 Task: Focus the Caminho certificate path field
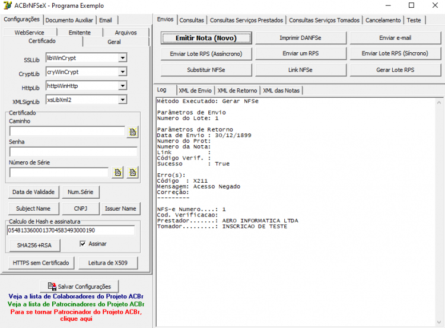click(67, 131)
